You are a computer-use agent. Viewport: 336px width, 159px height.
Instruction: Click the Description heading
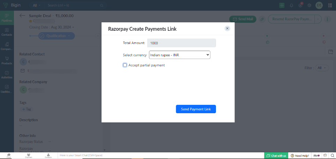29,120
